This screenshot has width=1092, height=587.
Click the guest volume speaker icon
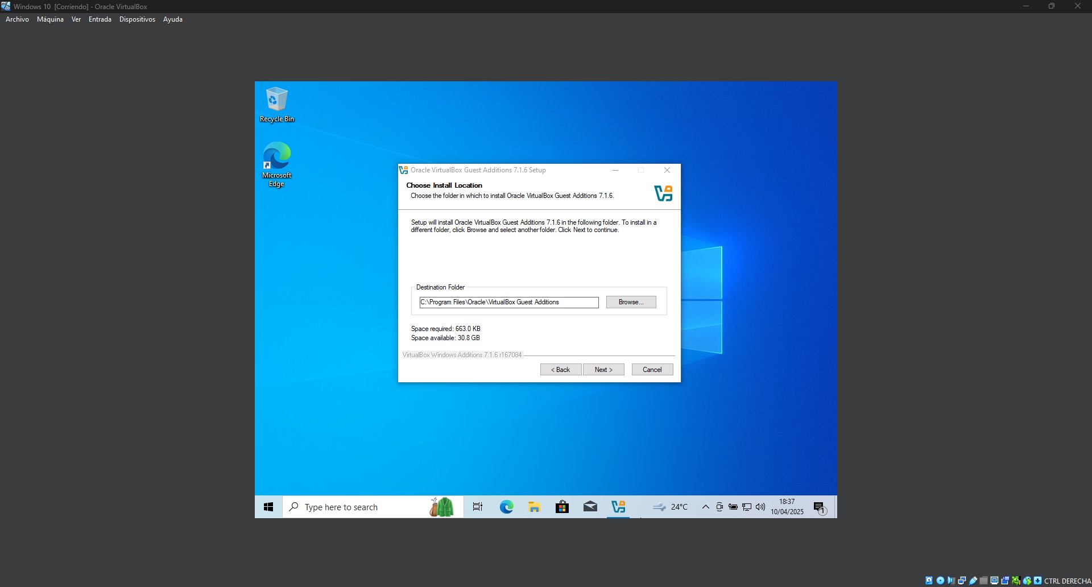pos(760,507)
